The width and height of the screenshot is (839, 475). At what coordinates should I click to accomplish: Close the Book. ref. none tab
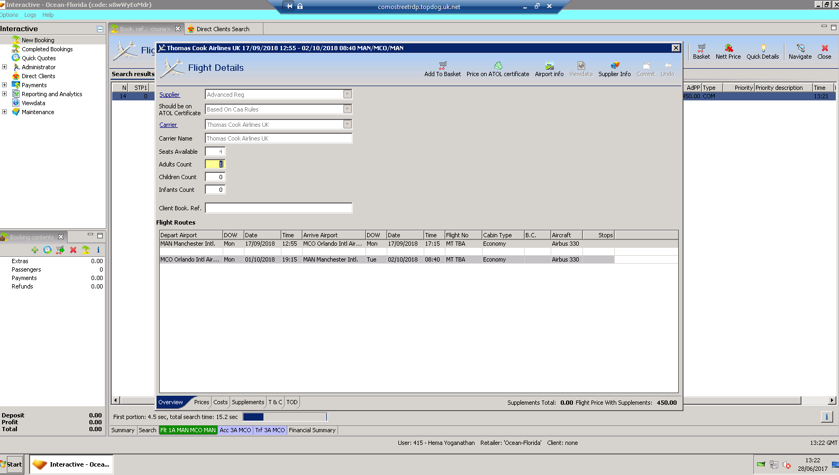coord(178,29)
